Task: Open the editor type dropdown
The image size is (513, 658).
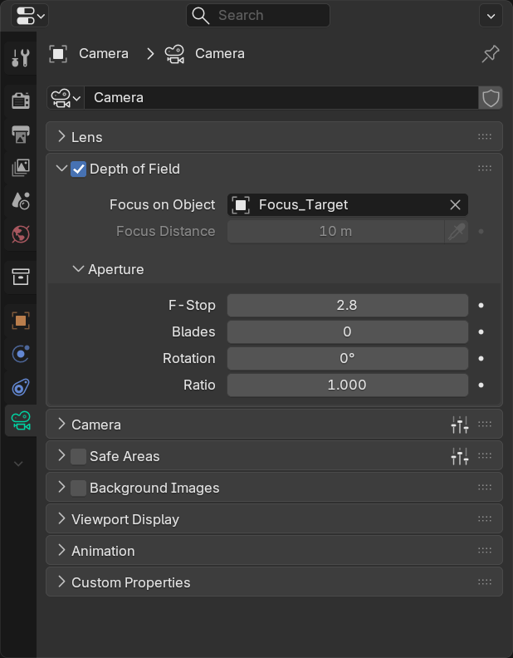Action: (30, 16)
